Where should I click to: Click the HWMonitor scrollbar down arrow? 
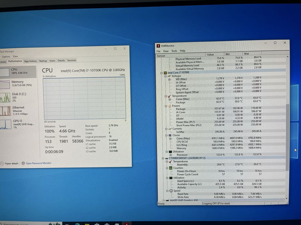[286, 198]
